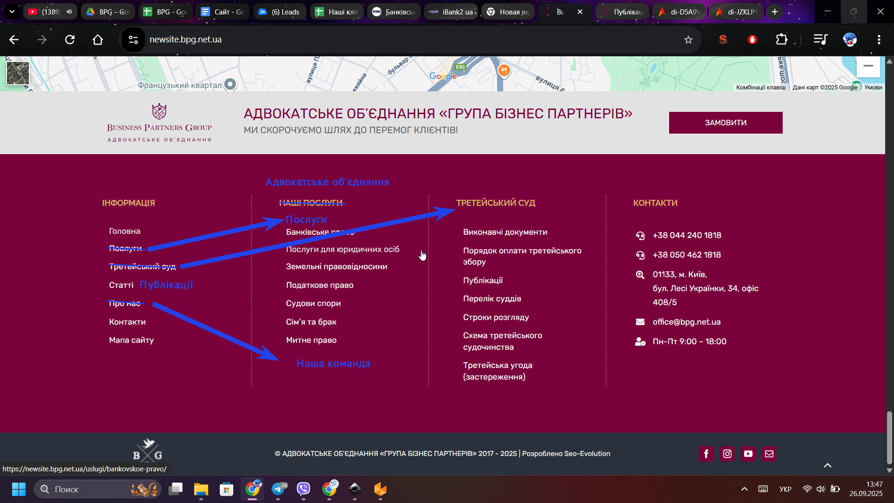This screenshot has width=894, height=503.
Task: Switch to the iBank2 ua tab
Action: click(451, 12)
